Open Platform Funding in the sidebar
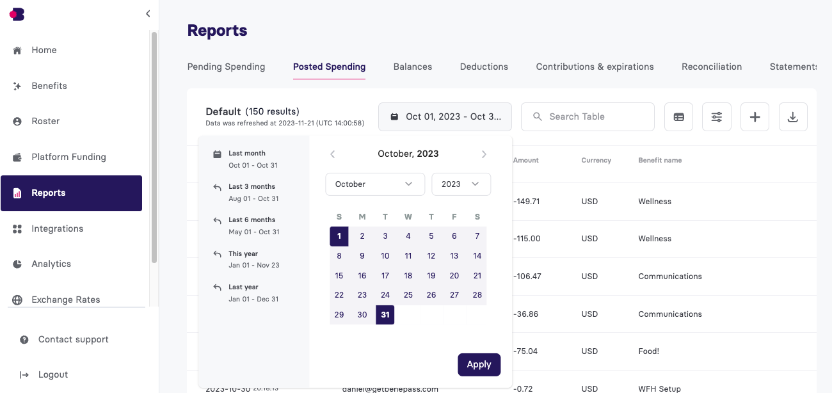This screenshot has width=832, height=393. point(71,157)
